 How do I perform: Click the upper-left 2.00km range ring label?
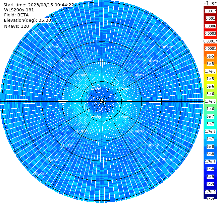coord(81,75)
